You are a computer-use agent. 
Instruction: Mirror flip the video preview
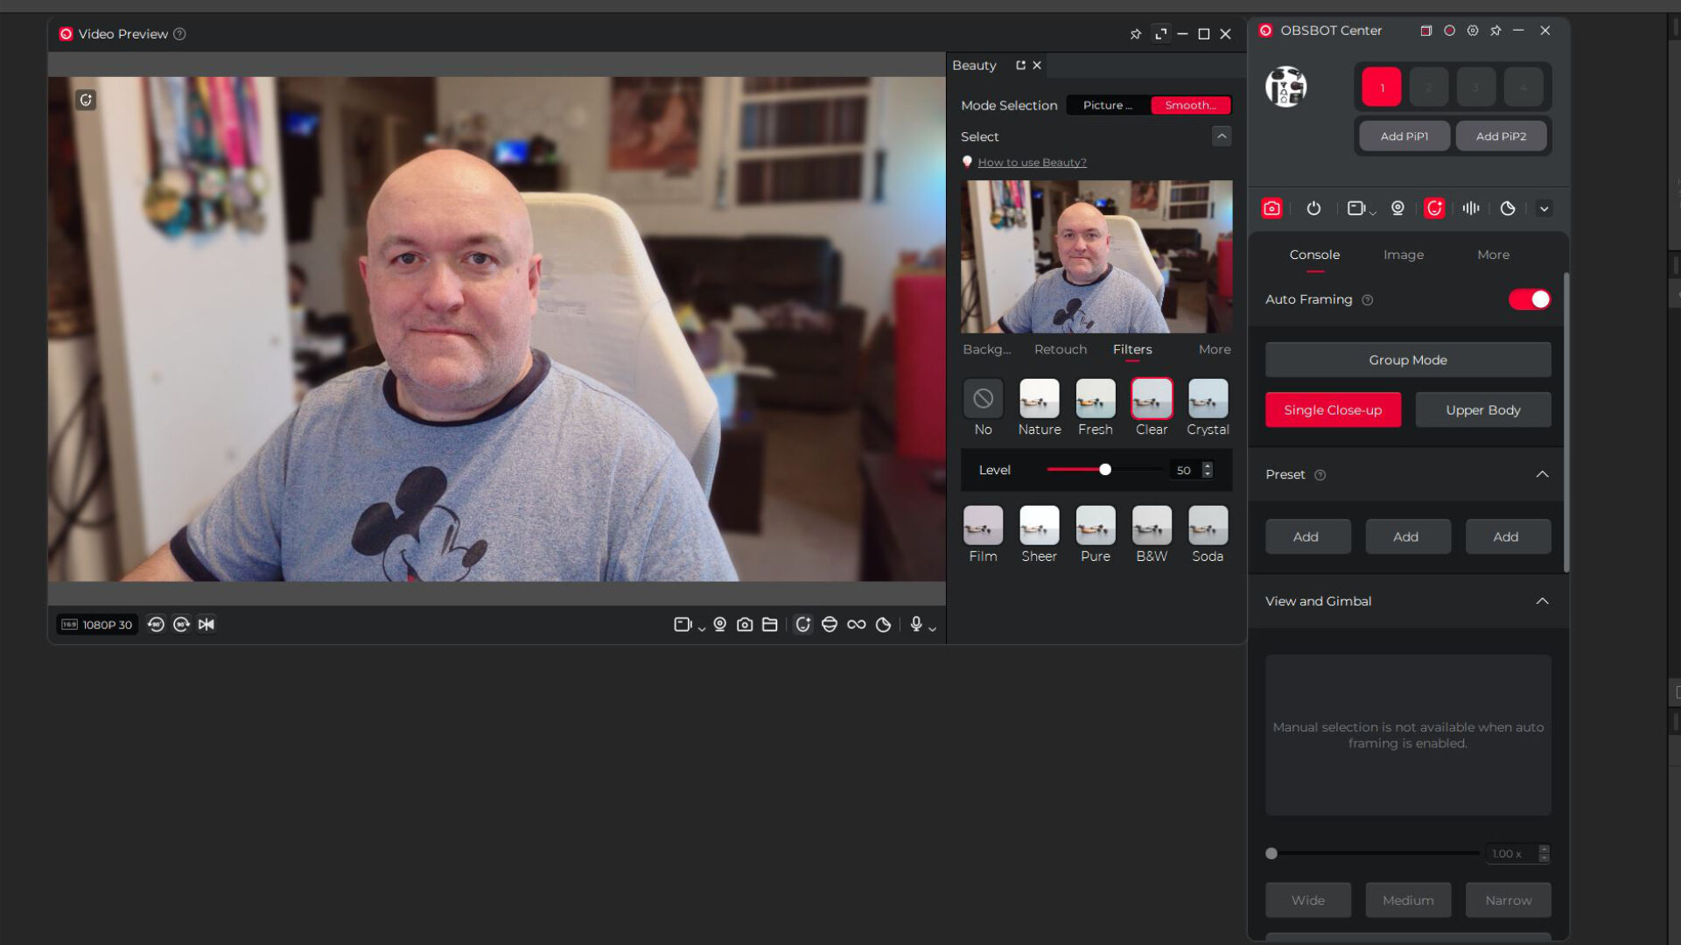tap(207, 624)
